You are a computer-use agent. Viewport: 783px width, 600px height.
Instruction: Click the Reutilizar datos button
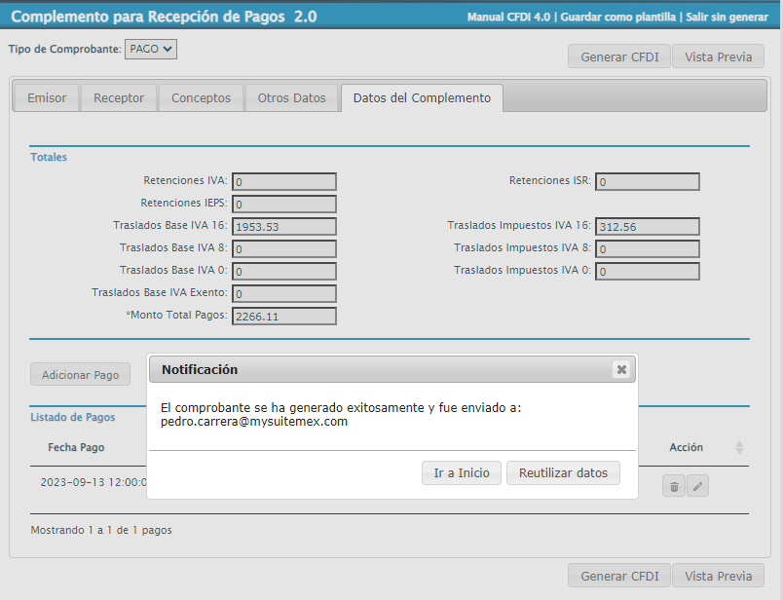563,472
